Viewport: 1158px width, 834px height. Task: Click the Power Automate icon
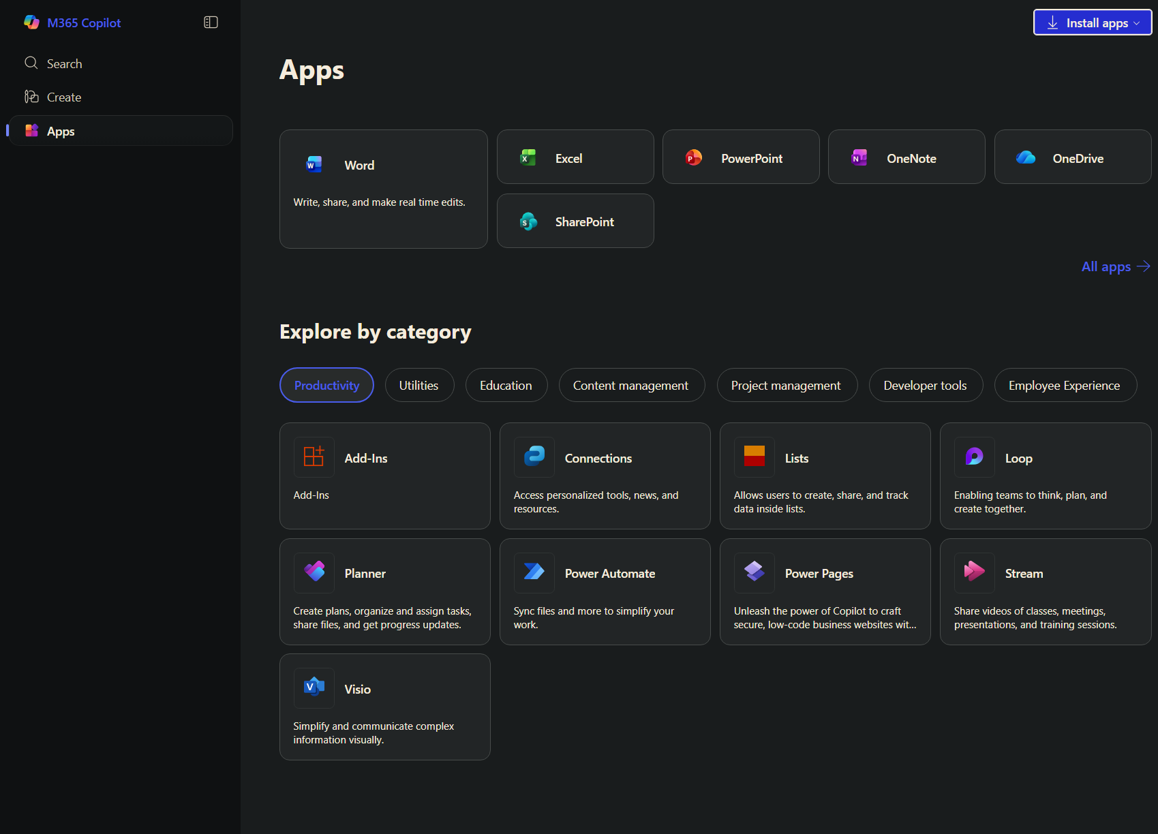tap(534, 572)
